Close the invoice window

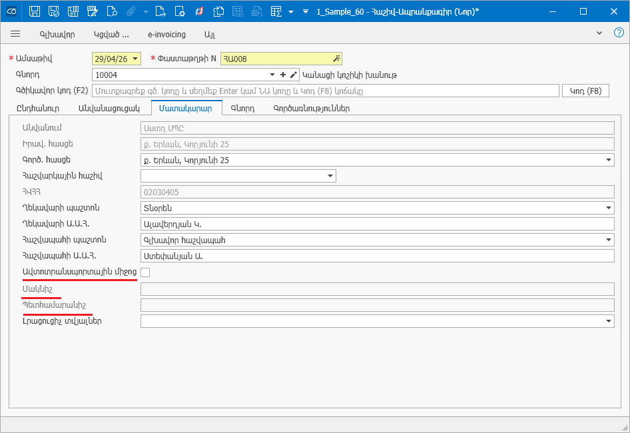[614, 11]
